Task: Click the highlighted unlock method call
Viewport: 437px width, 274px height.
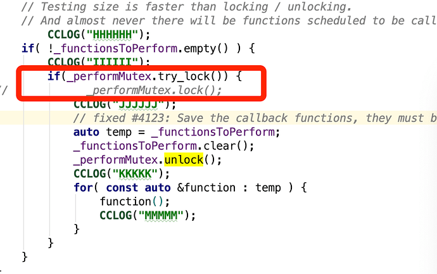Action: tap(184, 160)
